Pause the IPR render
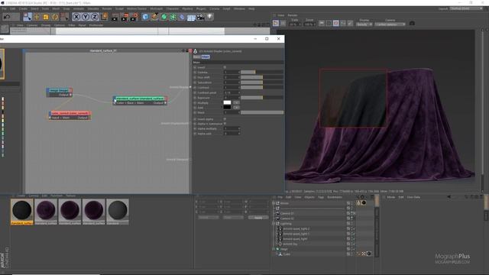The width and height of the screenshot is (489, 275). [x=283, y=23]
